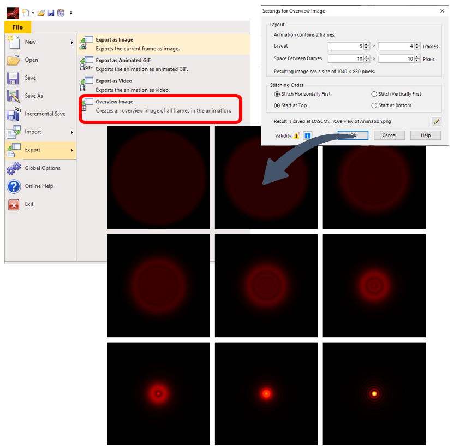Click the Online Help question mark icon
This screenshot has height=448, width=454.
pyautogui.click(x=14, y=186)
